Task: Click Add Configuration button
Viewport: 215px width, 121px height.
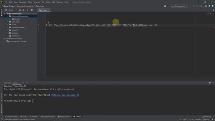Action: pos(179,6)
